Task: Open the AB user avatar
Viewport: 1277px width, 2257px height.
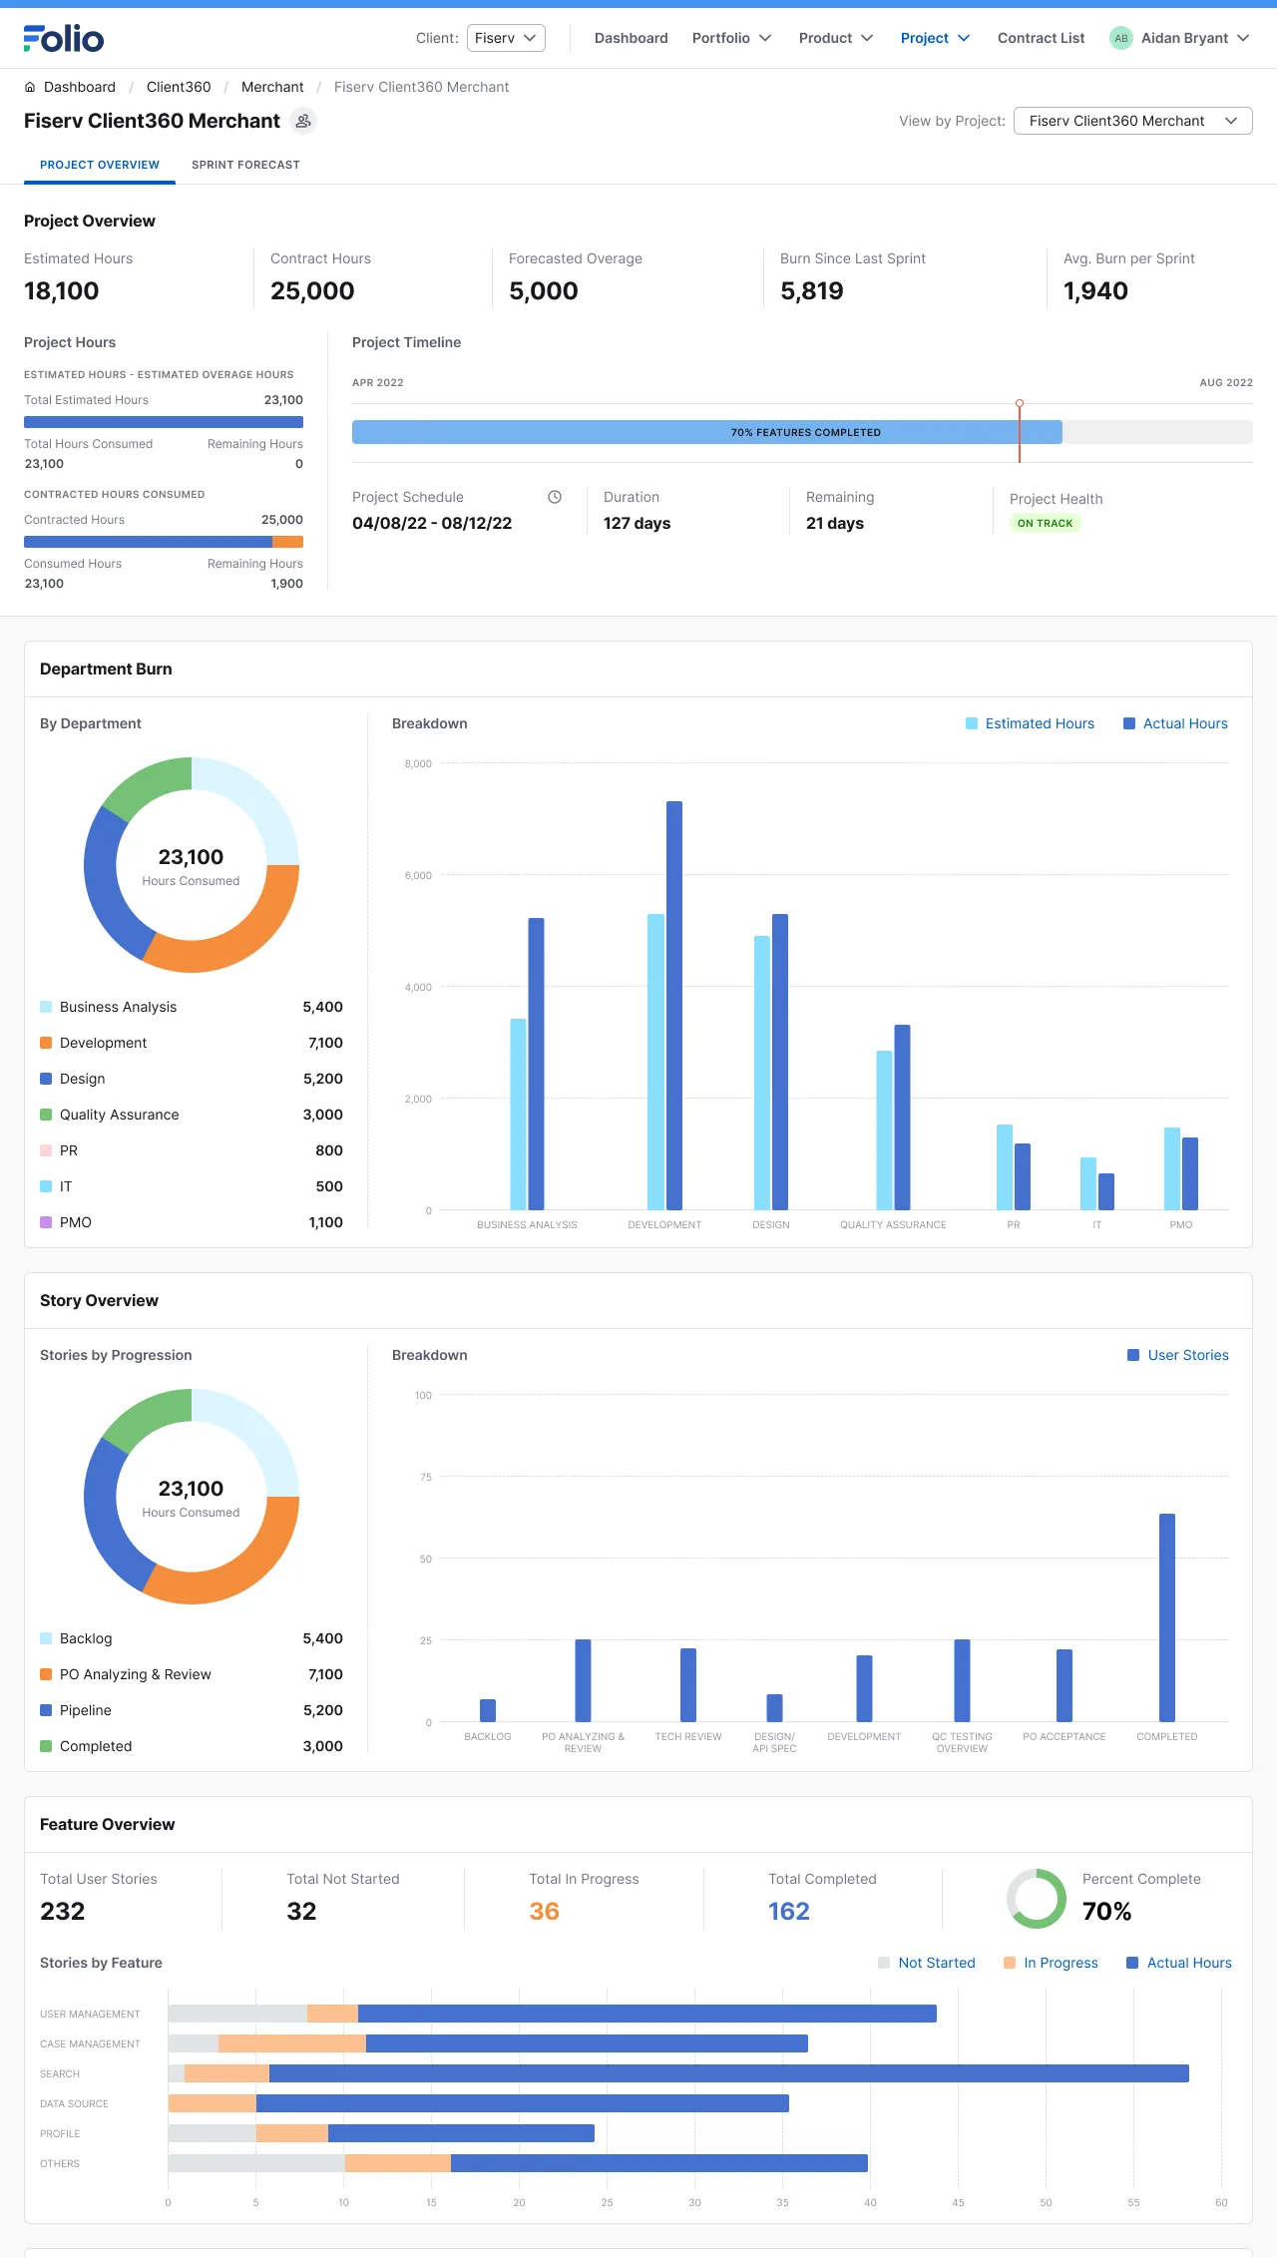Action: coord(1121,38)
